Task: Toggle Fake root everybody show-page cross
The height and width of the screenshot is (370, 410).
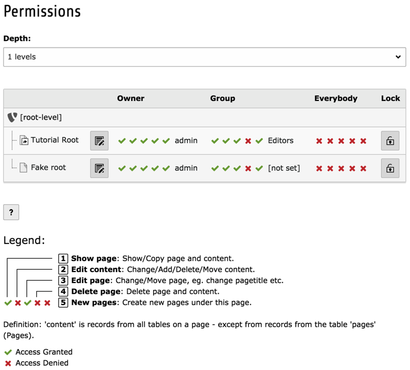Action: (x=319, y=169)
